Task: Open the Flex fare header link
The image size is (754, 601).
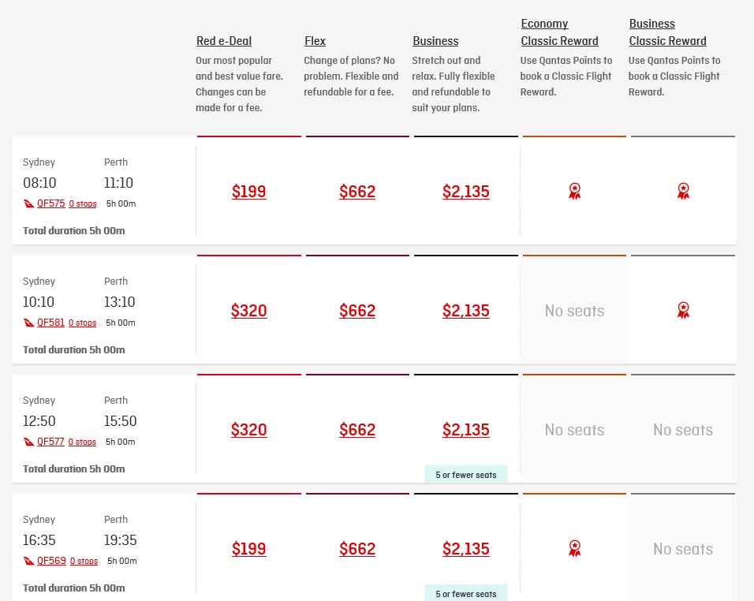Action: 315,41
